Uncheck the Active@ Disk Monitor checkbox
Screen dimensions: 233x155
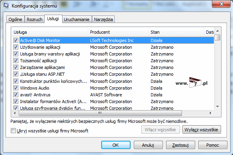coord(16,40)
